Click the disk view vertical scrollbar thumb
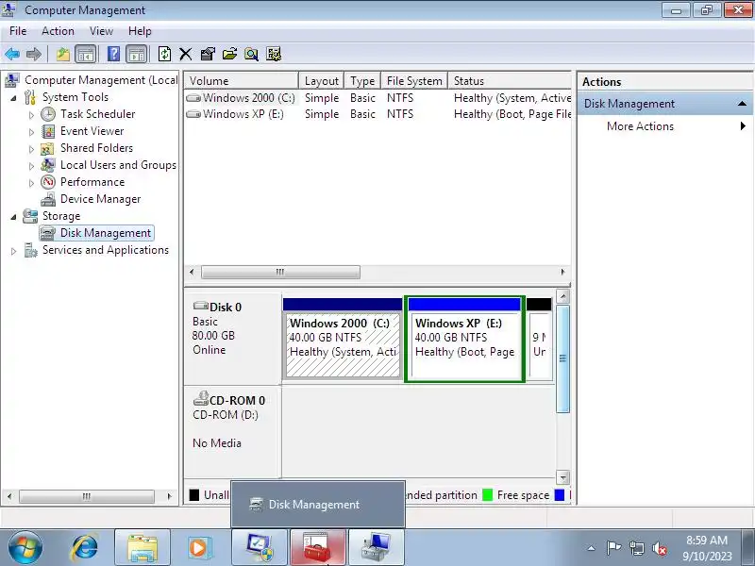The width and height of the screenshot is (755, 566). coord(562,358)
